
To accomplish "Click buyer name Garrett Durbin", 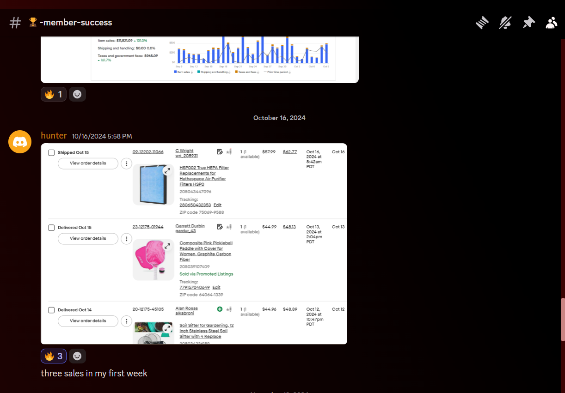I will coord(190,226).
